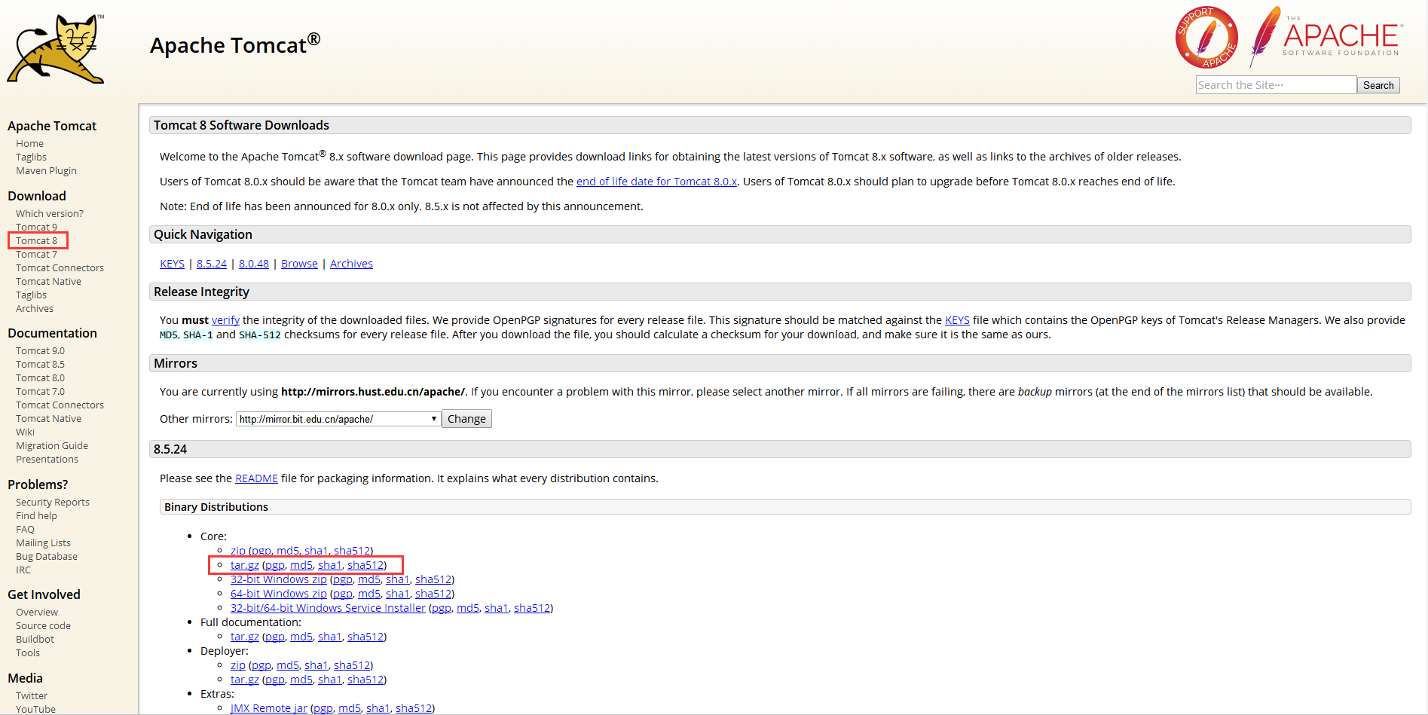Open the Migration Guide link
1428x715 pixels.
pos(52,446)
